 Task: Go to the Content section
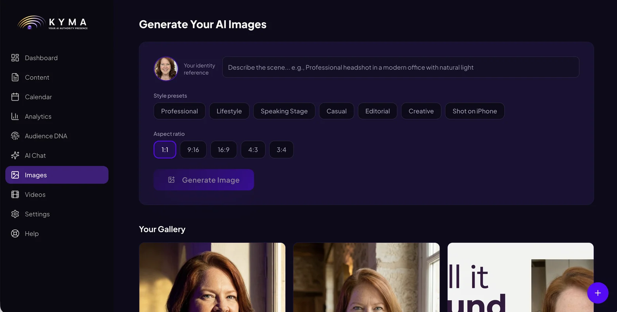click(x=57, y=77)
